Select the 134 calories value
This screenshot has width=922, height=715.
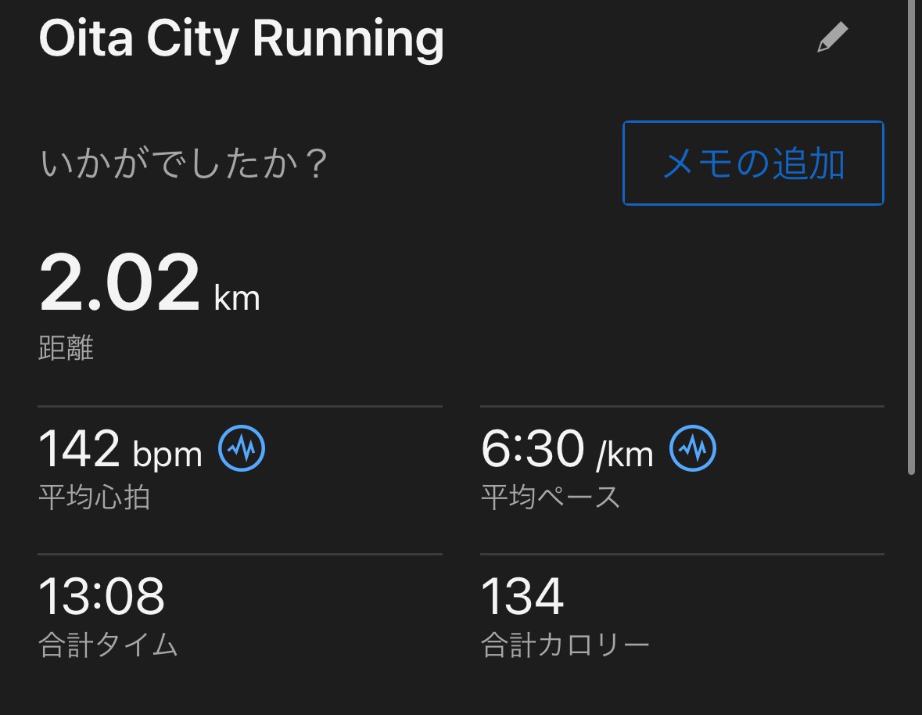pos(522,596)
